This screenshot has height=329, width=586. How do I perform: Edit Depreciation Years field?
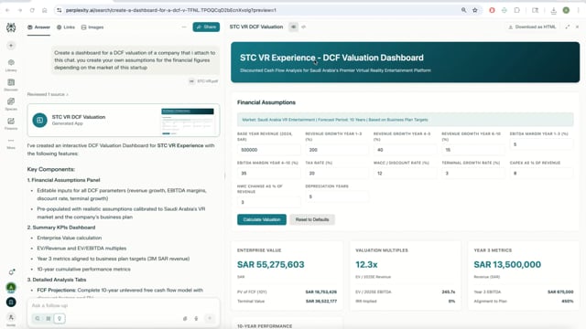click(x=337, y=196)
